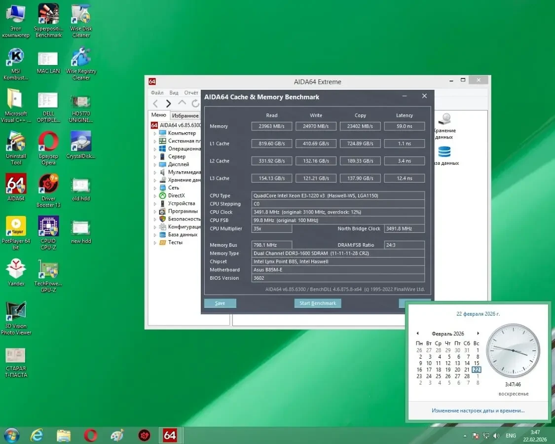Open CPUID CPU-Z desktop shortcut
Viewport: 555px width, 444px height.
pyautogui.click(x=48, y=233)
